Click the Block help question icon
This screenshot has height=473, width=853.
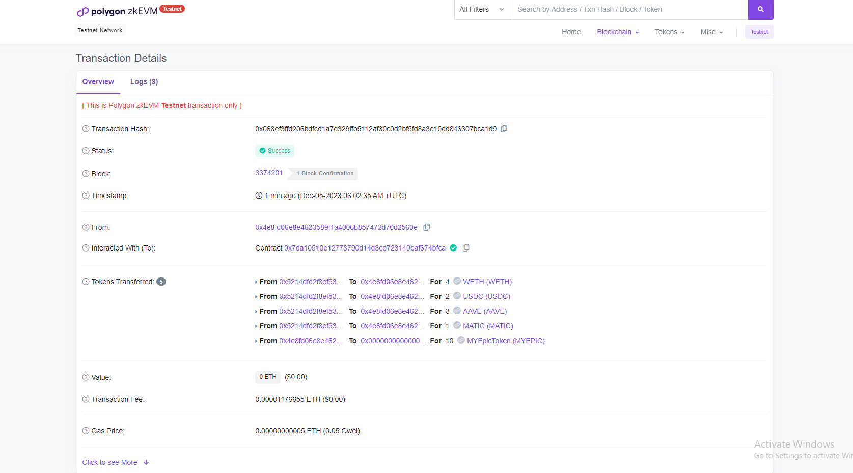pyautogui.click(x=86, y=174)
